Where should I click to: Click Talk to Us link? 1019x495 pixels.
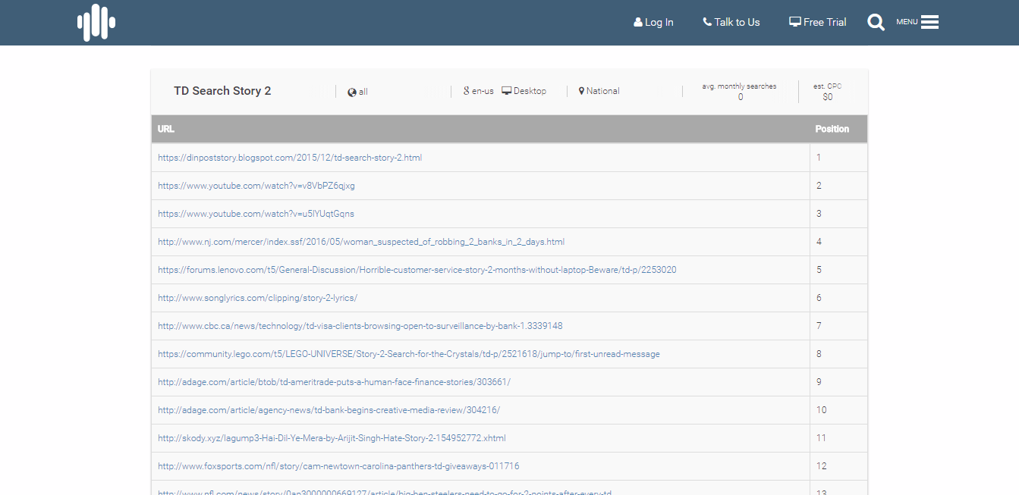tap(731, 22)
